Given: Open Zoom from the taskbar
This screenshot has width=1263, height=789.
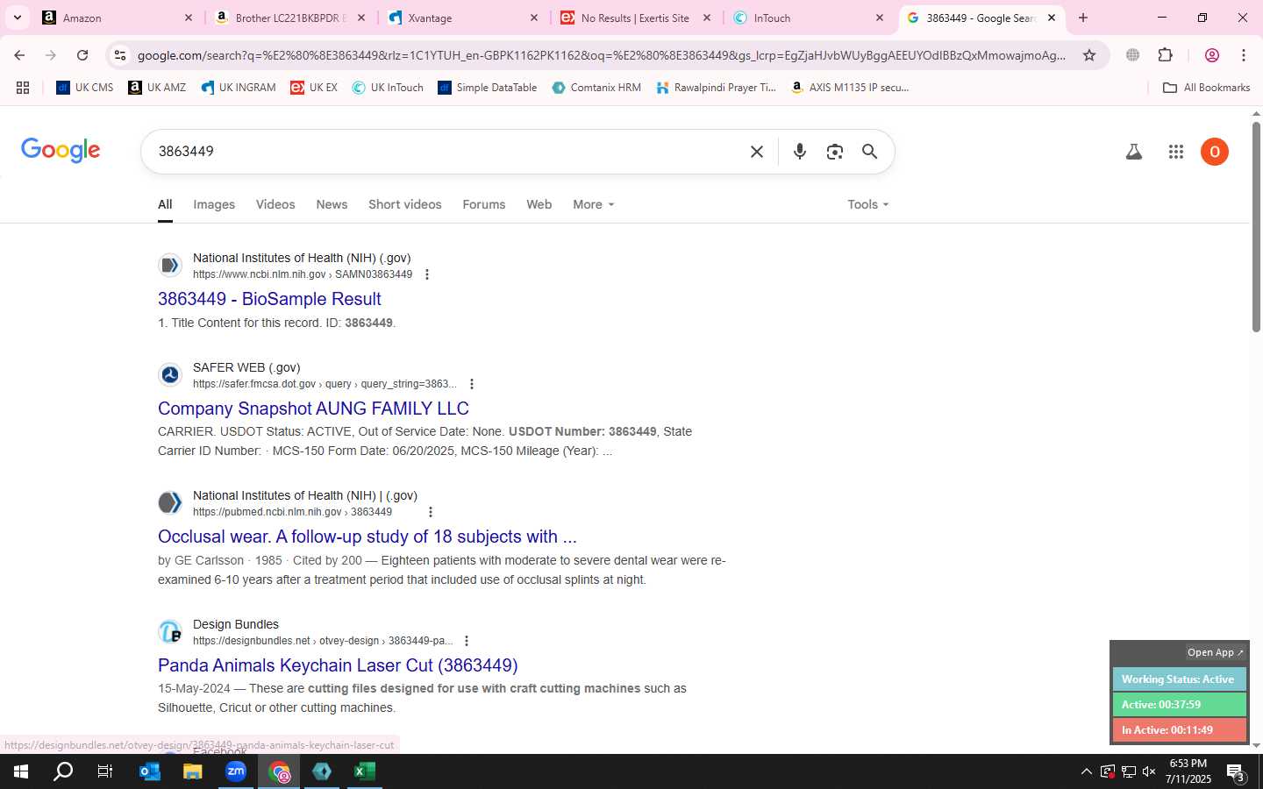Looking at the screenshot, I should click(236, 771).
